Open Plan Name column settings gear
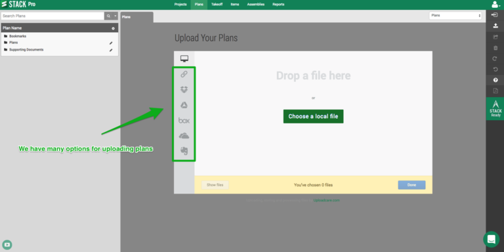 pos(113,28)
